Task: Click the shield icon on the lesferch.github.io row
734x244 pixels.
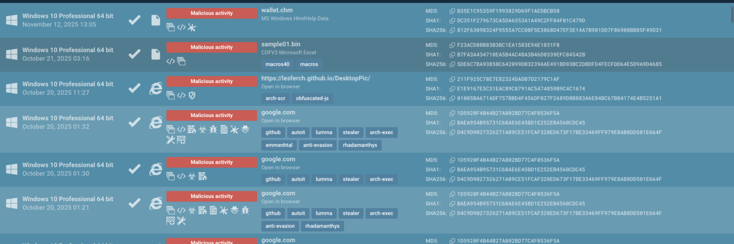Action: 192,96
